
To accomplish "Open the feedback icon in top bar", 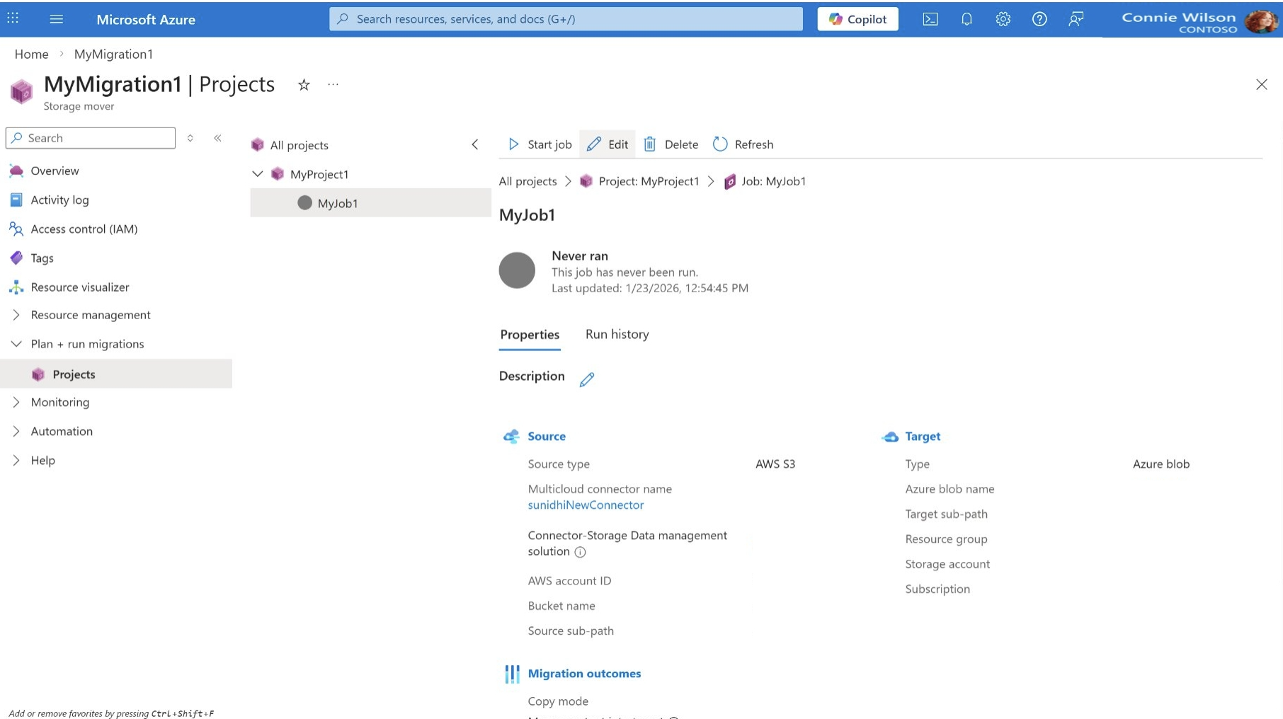I will point(1076,19).
